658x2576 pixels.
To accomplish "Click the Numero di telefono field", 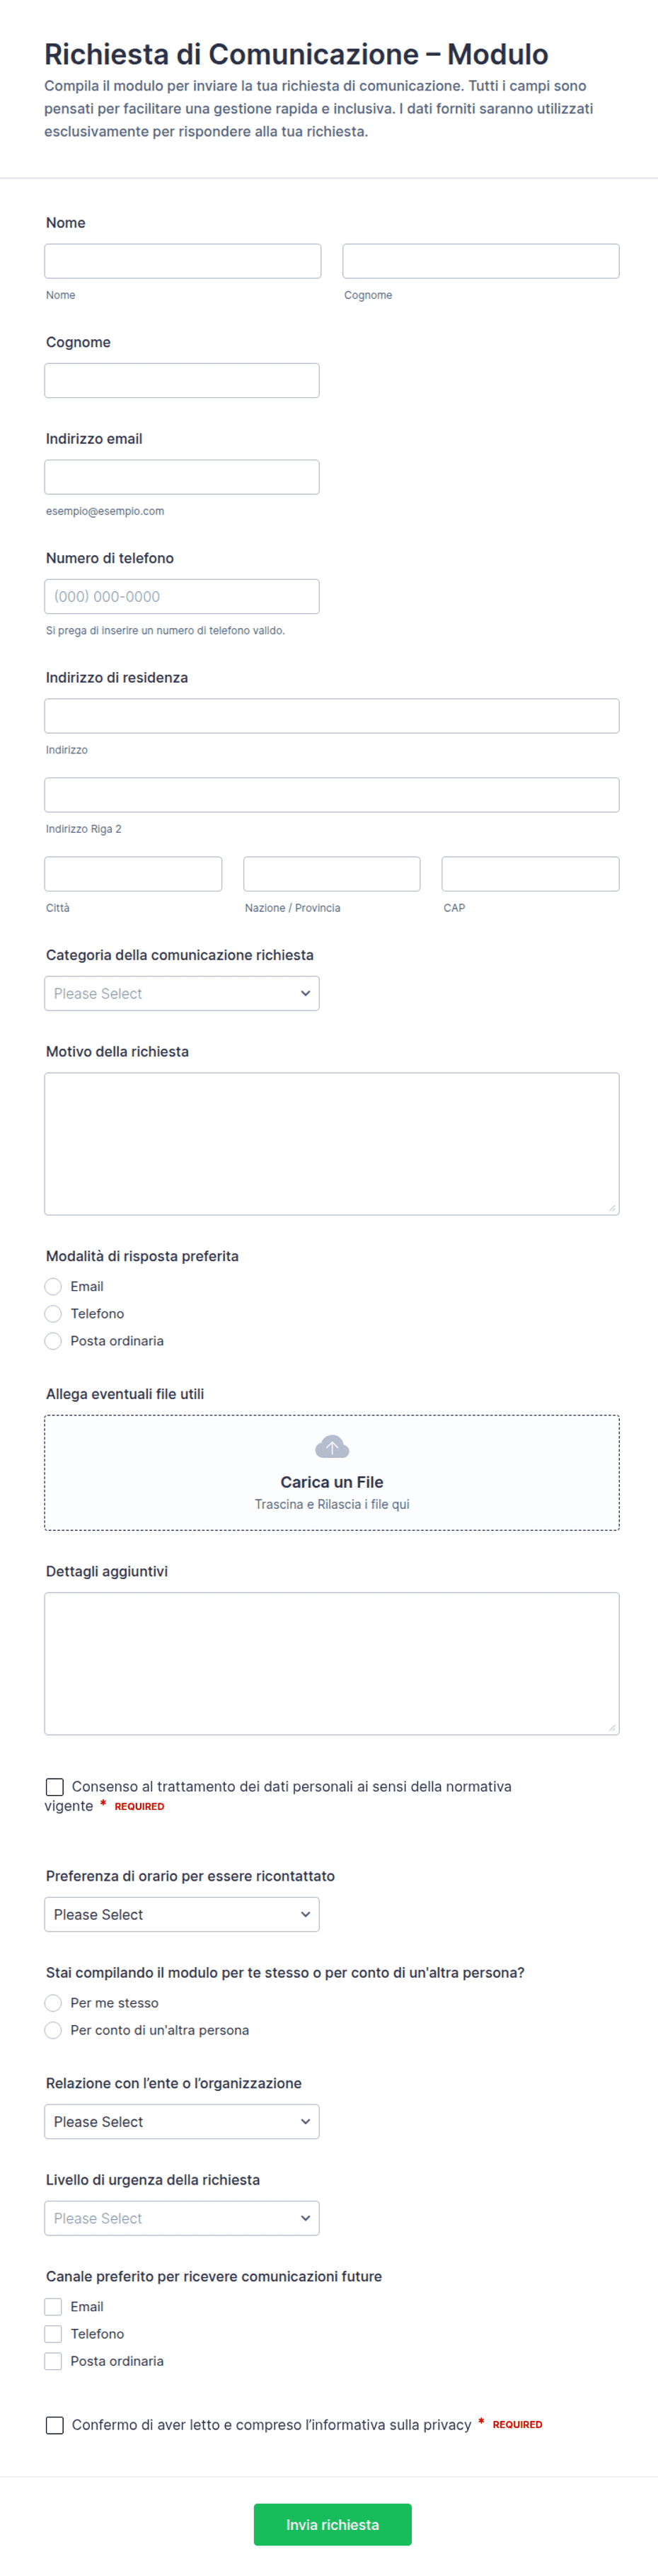I will pos(182,596).
